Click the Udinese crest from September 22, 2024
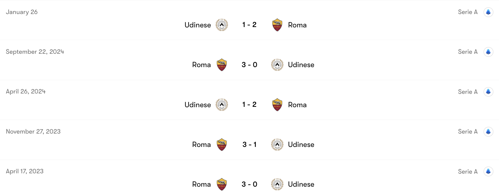This screenshot has height=195, width=499. click(x=277, y=64)
